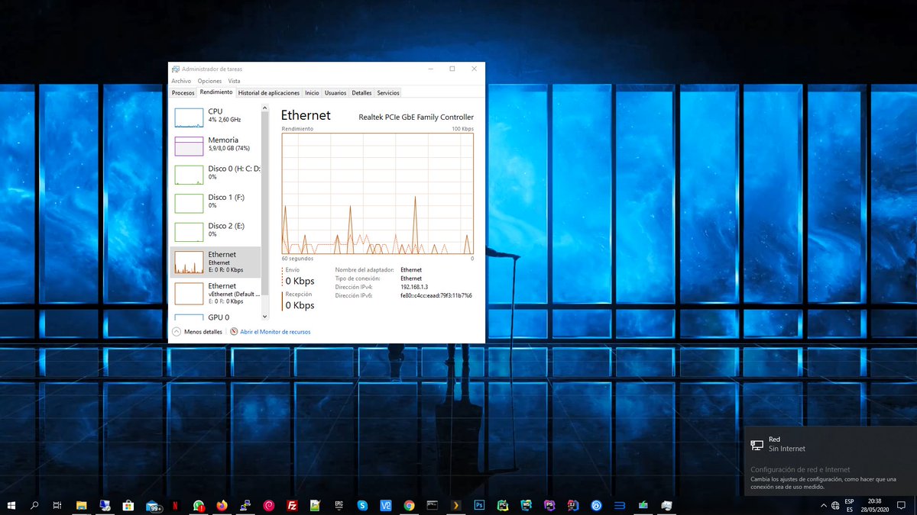Open the Vista menu

click(234, 81)
